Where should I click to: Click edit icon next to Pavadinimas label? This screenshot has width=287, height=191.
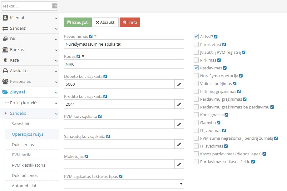(x=91, y=36)
